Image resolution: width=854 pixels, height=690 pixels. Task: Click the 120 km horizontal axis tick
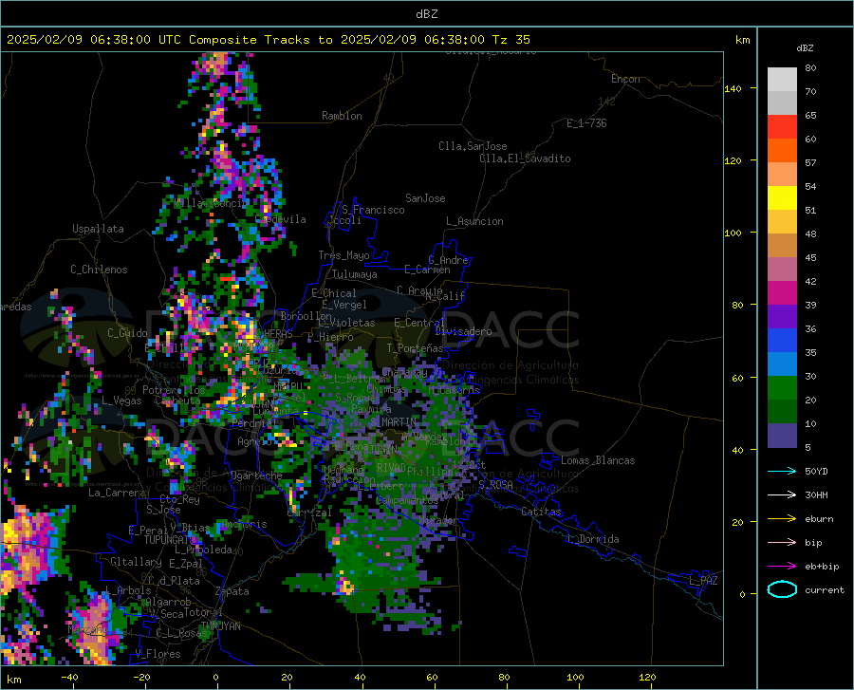click(647, 677)
